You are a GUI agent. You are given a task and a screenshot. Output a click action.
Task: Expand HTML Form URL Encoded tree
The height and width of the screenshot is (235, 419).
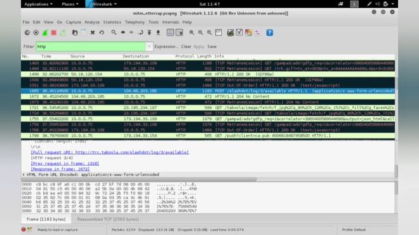(x=24, y=174)
